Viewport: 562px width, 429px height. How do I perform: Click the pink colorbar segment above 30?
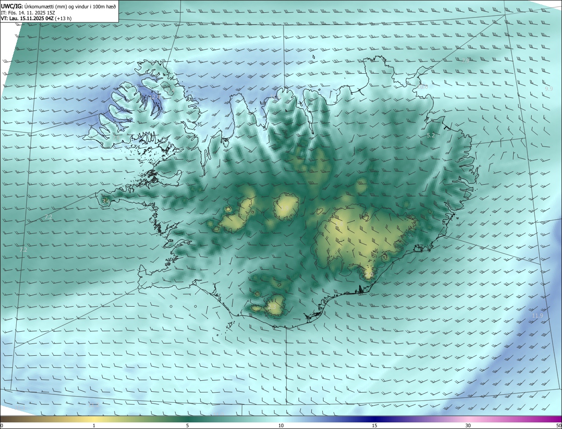[468, 419]
